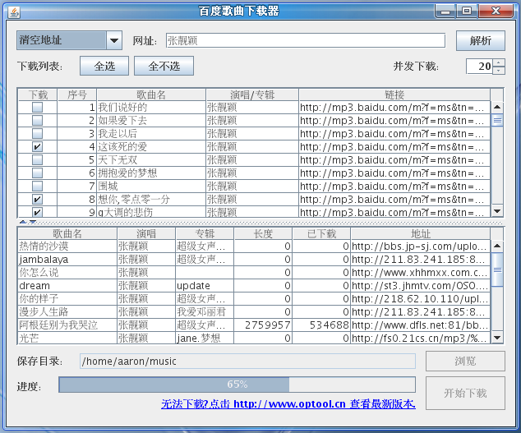Viewport: 521px width, 433px height.
Task: Click down arrow of download table scrollbar
Action: click(x=497, y=338)
